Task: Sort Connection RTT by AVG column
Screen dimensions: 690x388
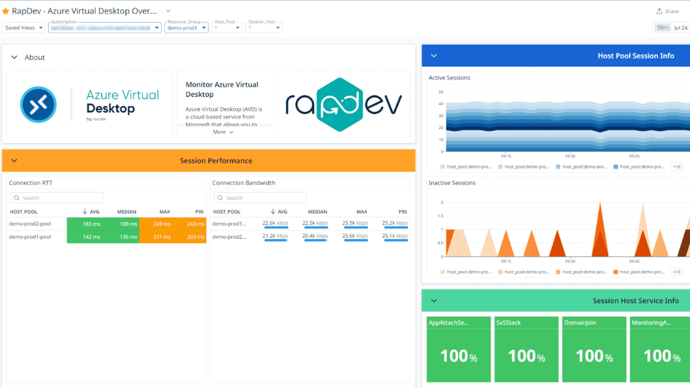Action: point(91,212)
